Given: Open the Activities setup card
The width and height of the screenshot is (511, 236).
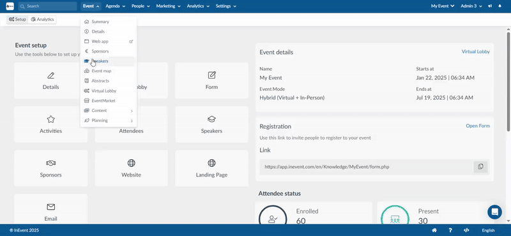Looking at the screenshot, I should pyautogui.click(x=50, y=124).
